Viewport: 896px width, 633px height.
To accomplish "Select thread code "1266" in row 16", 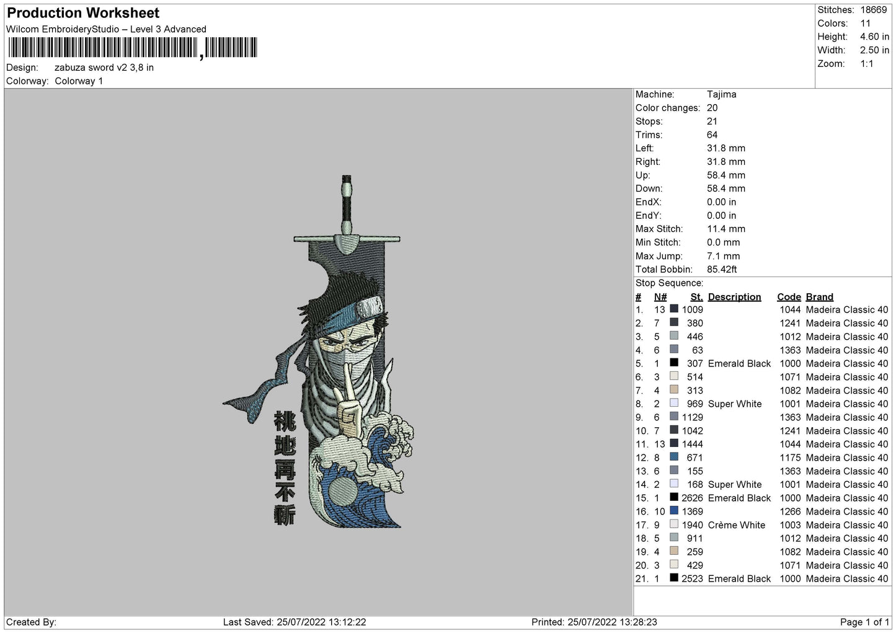I will (791, 511).
